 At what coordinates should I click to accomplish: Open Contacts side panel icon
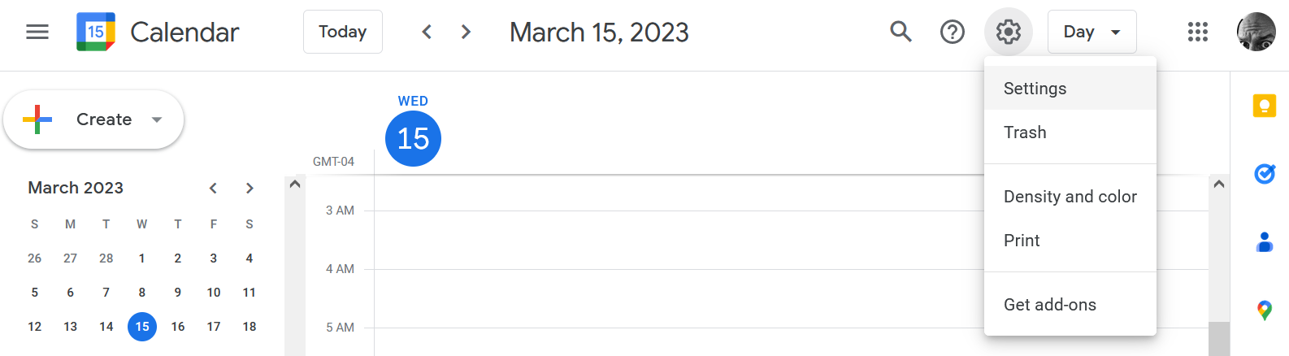tap(1265, 241)
